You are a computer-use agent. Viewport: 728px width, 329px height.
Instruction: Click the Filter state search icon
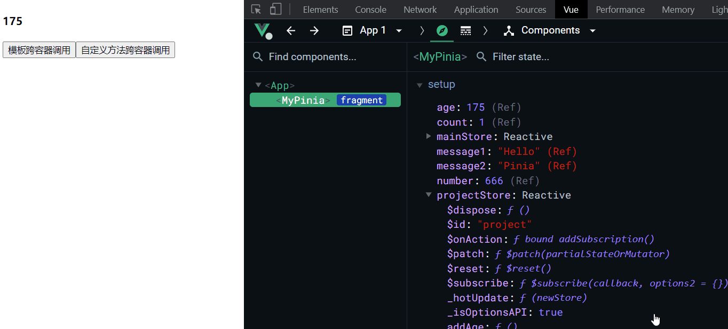coord(481,56)
